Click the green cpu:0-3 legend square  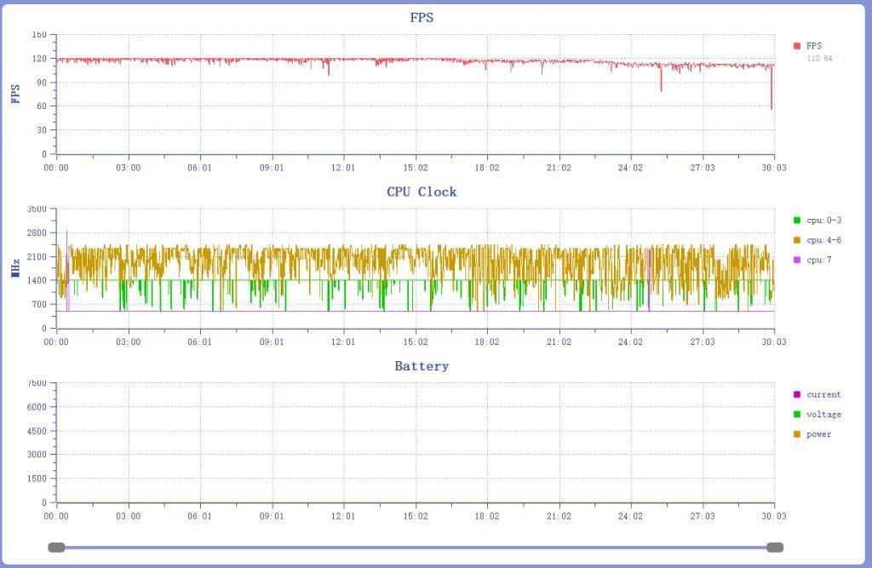click(x=797, y=221)
